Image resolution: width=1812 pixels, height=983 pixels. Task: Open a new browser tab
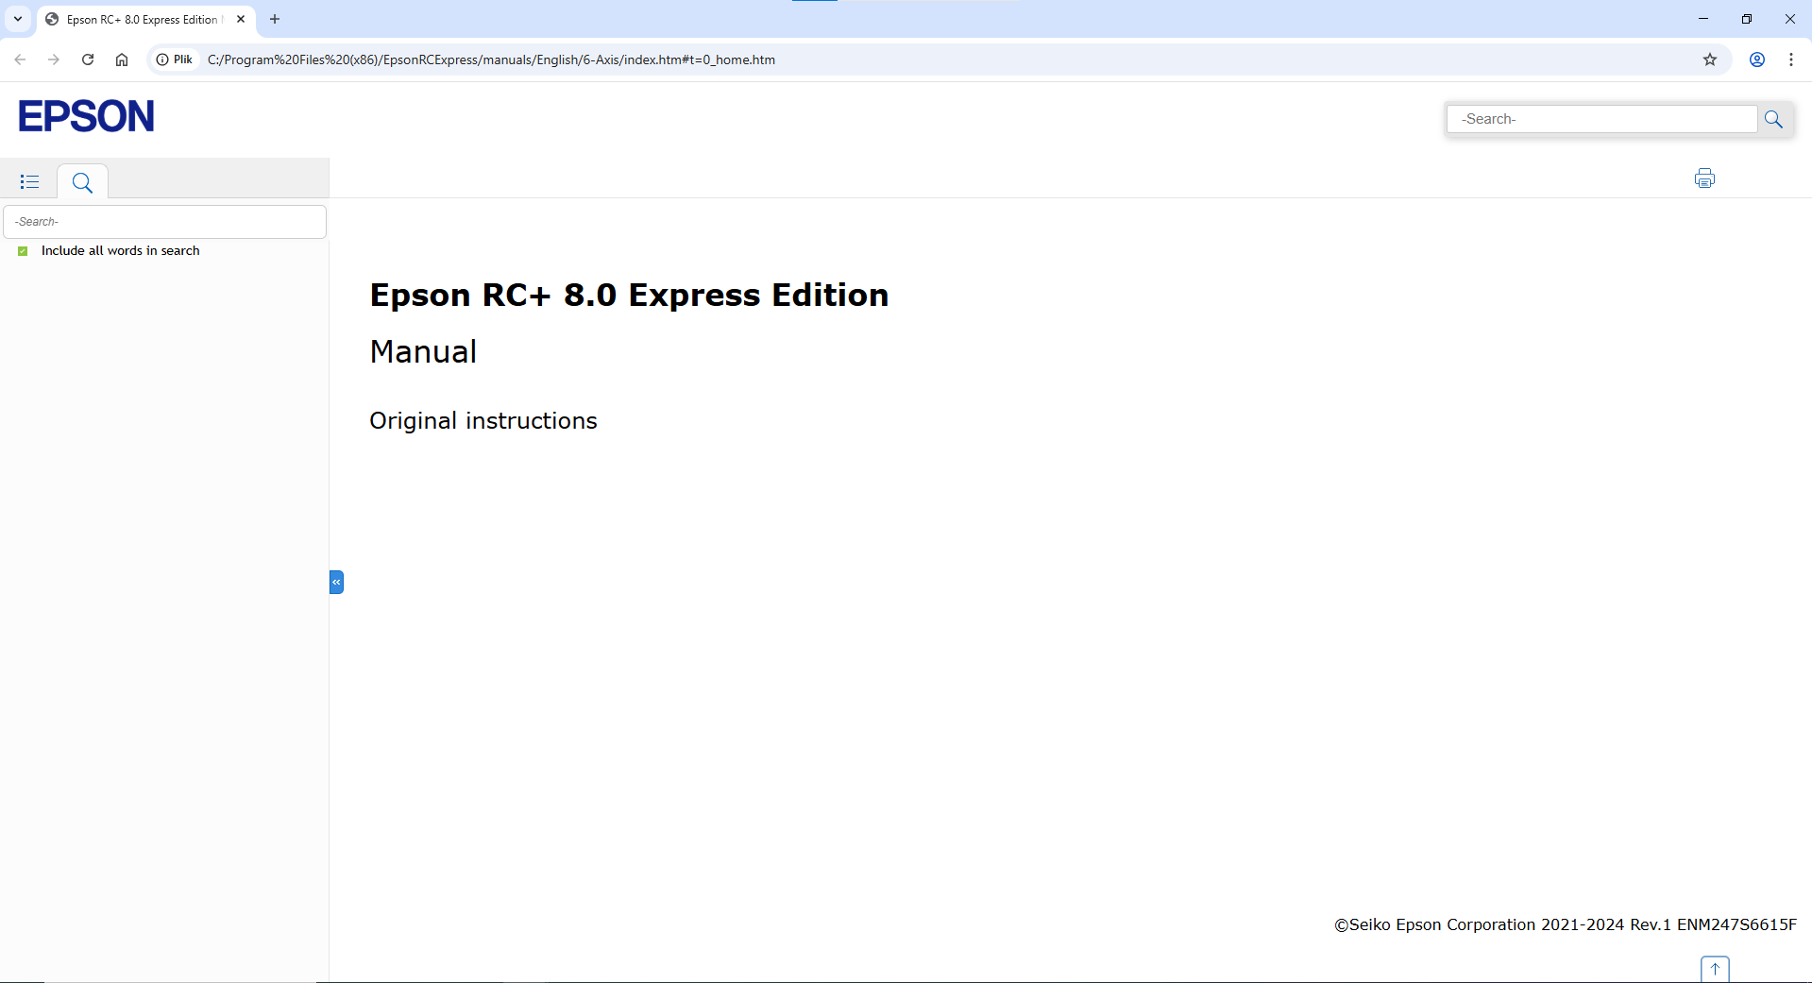click(275, 19)
